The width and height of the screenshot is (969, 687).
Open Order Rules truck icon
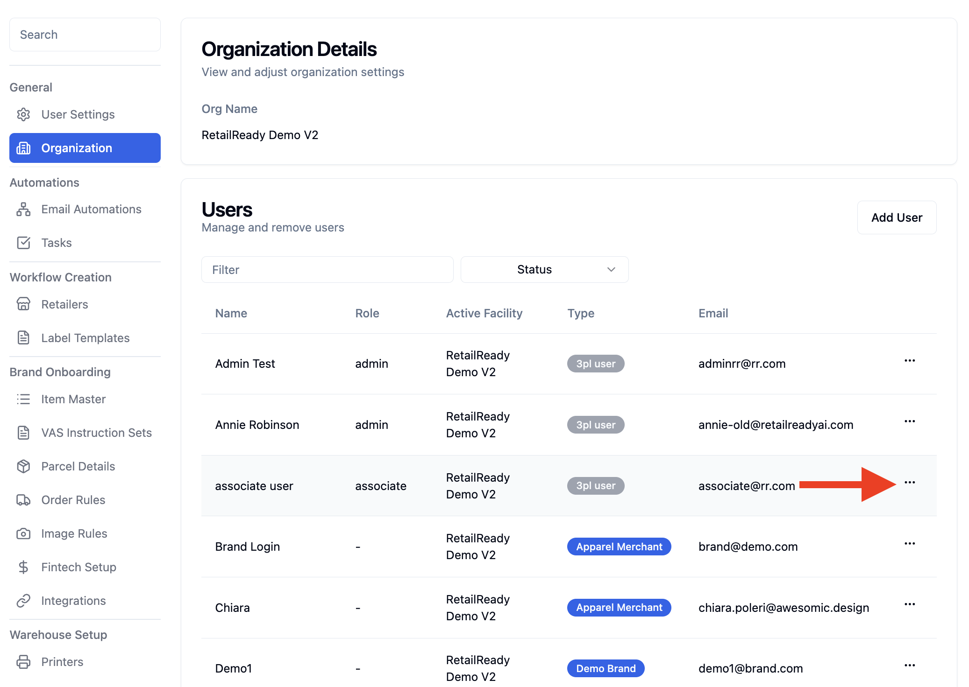pos(23,500)
